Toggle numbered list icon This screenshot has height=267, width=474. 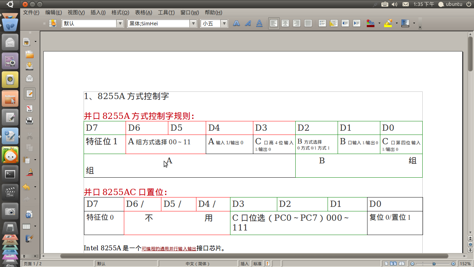pyautogui.click(x=322, y=24)
